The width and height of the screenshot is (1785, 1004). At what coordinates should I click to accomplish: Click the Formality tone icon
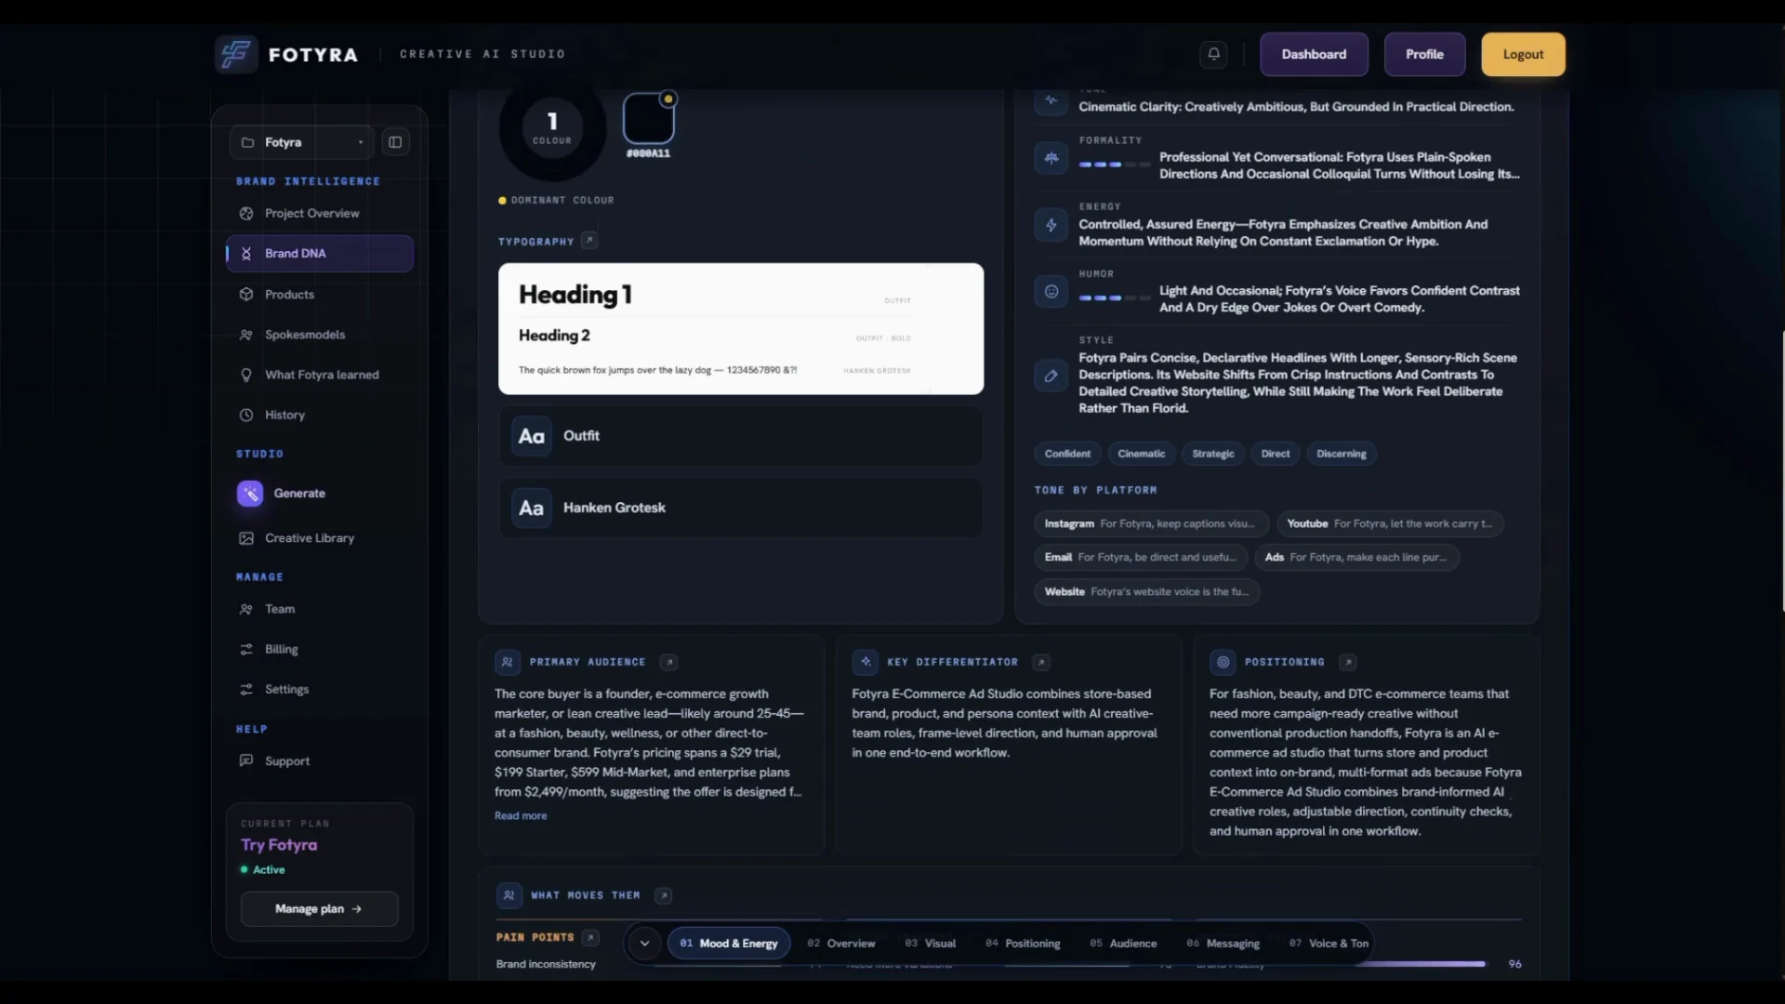[1051, 158]
